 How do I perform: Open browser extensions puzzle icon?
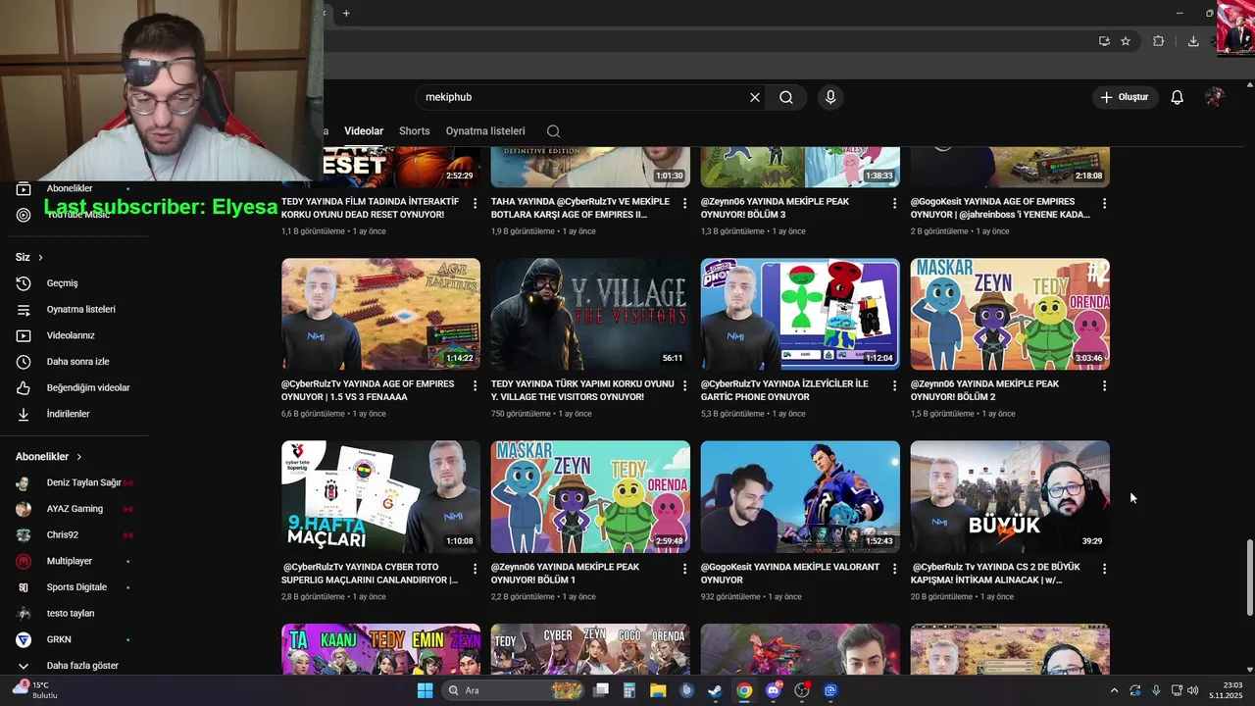[x=1158, y=41]
